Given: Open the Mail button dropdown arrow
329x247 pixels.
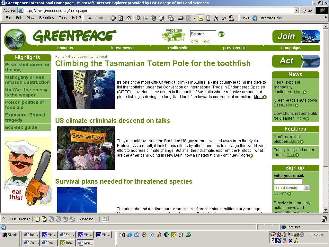Looking at the screenshot, I should [175, 18].
